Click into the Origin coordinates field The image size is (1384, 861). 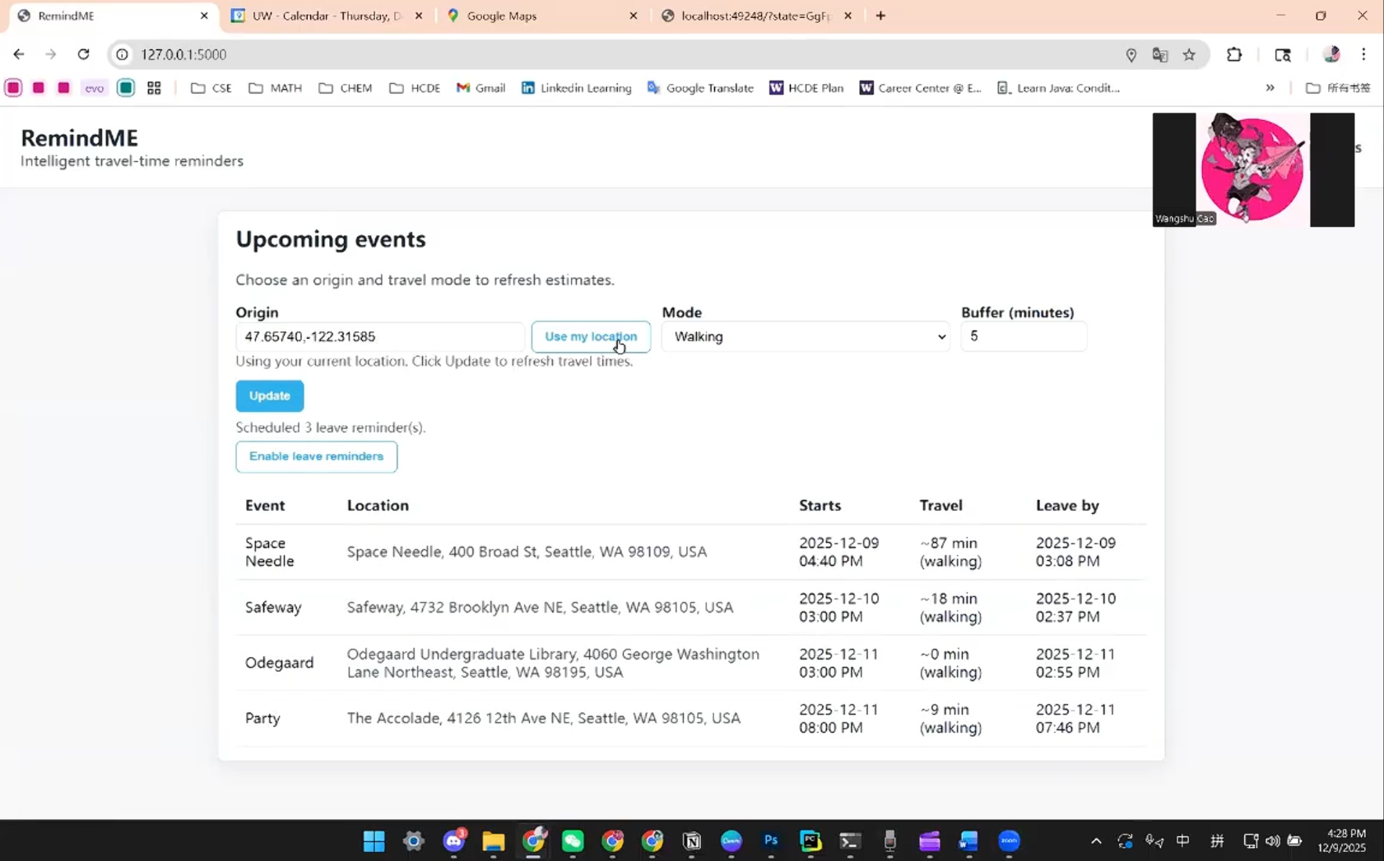click(x=379, y=336)
